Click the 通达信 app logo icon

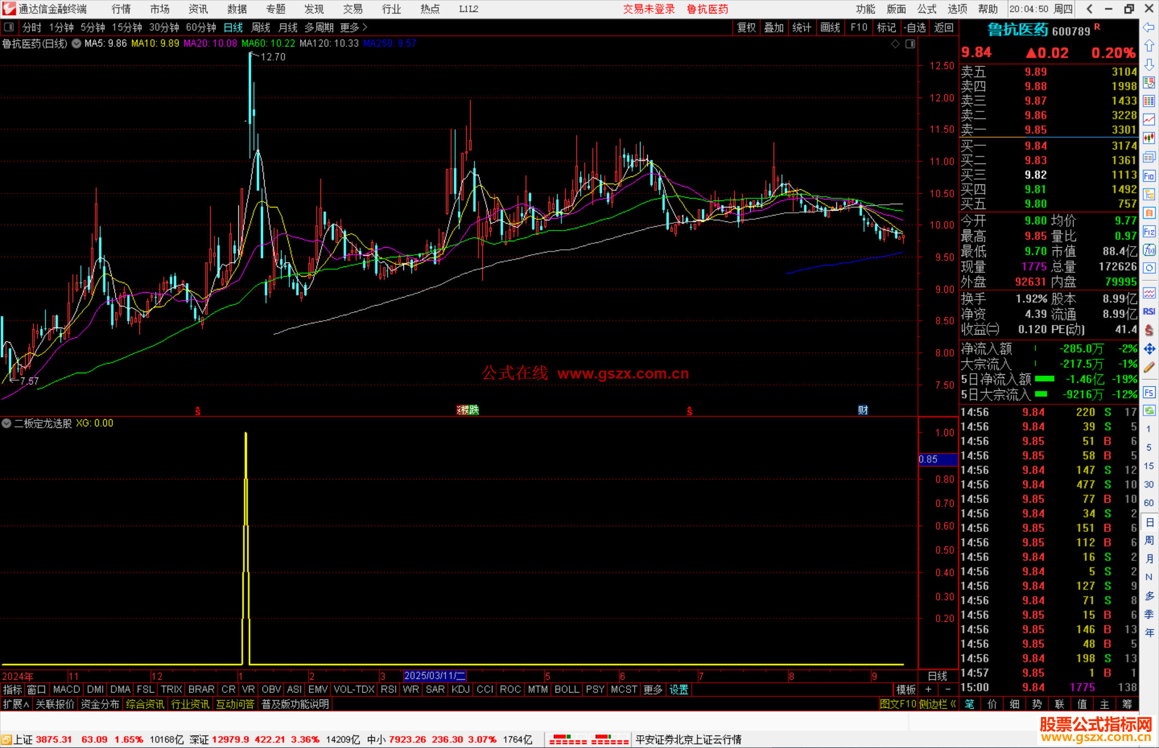[9, 9]
